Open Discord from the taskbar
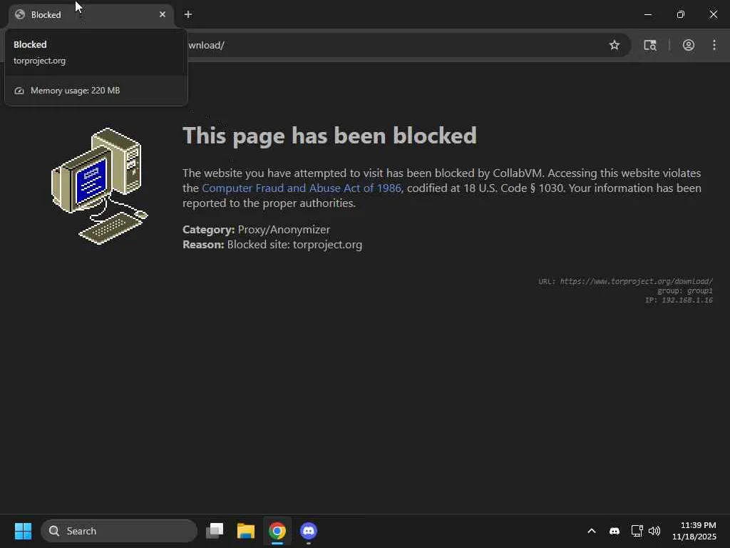 click(x=308, y=531)
